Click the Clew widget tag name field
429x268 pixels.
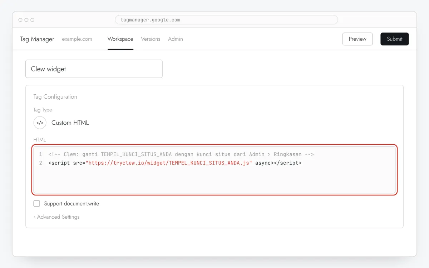(94, 69)
